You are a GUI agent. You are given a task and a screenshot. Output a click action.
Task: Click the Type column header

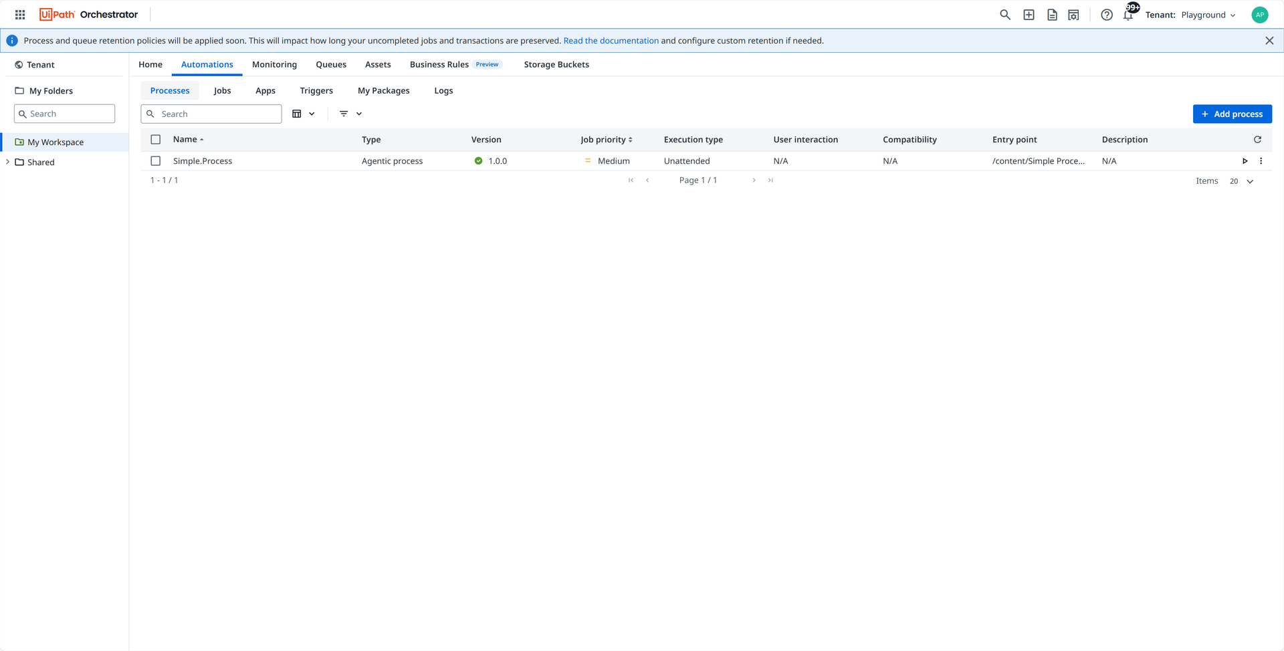371,140
